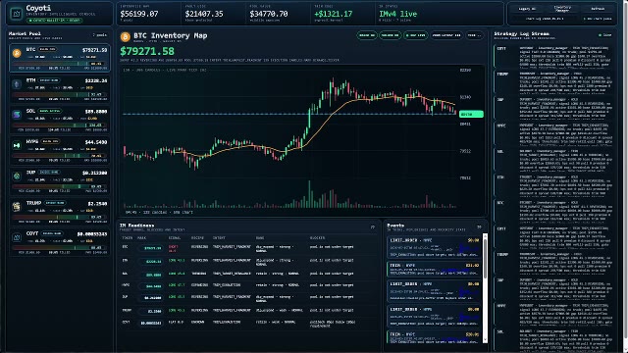Select the TRUMP row in IM Readiness table
Screen dimensions: 628x353
click(x=248, y=311)
